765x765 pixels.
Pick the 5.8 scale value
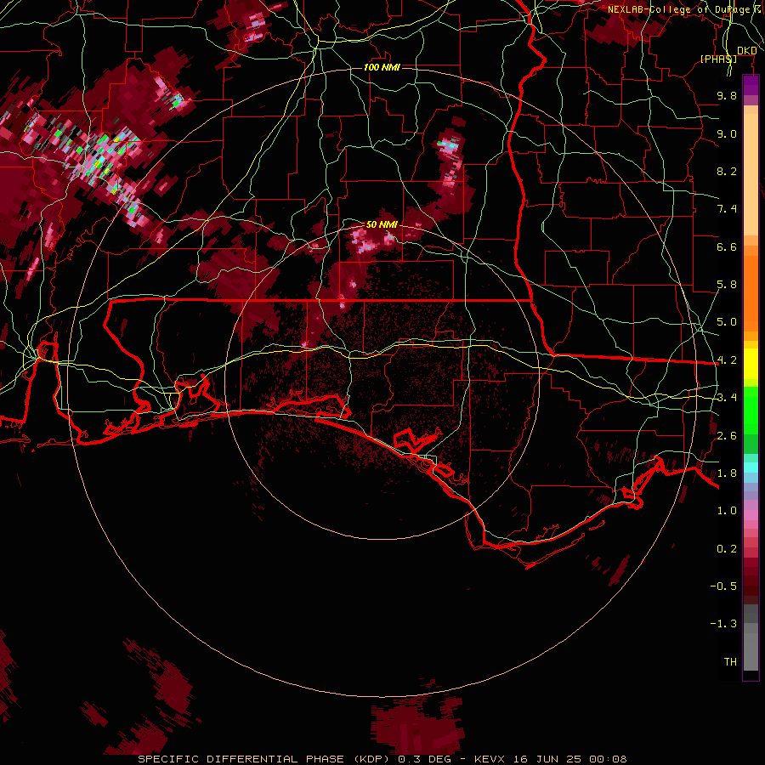(727, 285)
